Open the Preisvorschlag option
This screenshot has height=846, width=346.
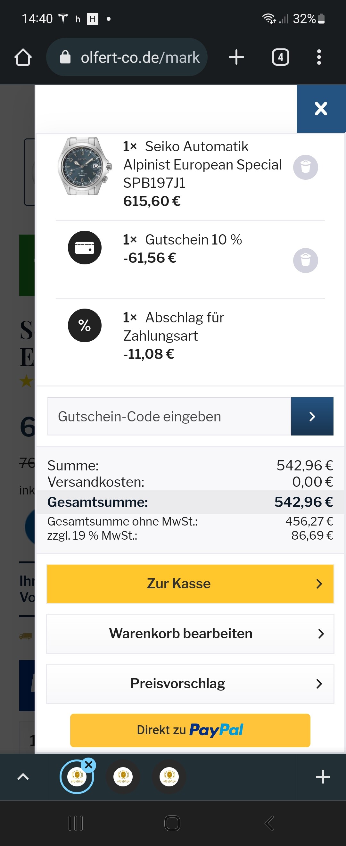[190, 684]
